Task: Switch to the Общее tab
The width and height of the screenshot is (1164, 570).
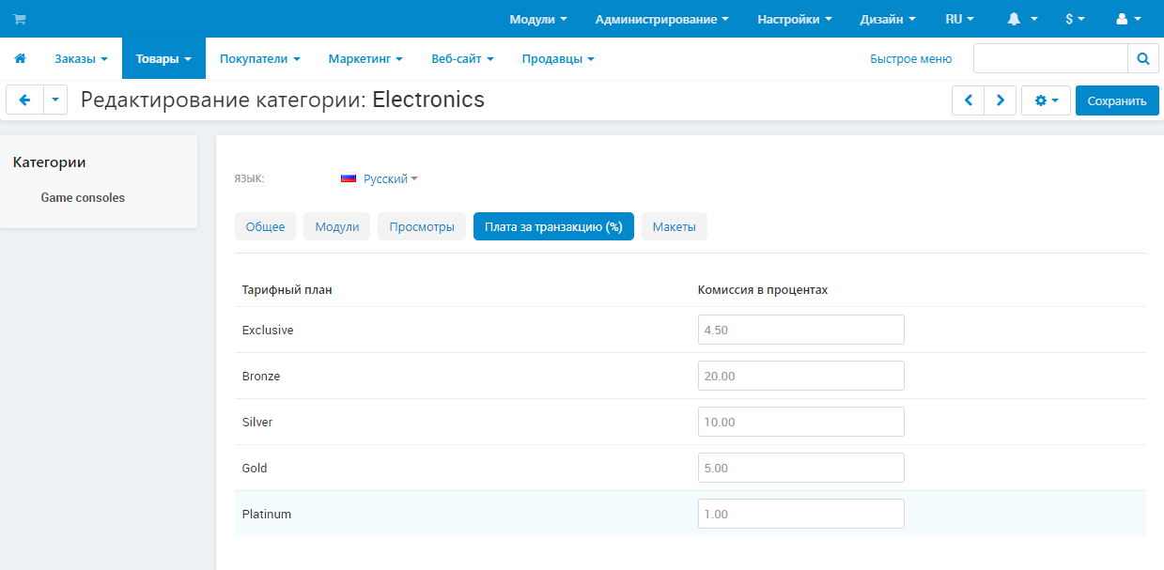Action: tap(265, 226)
